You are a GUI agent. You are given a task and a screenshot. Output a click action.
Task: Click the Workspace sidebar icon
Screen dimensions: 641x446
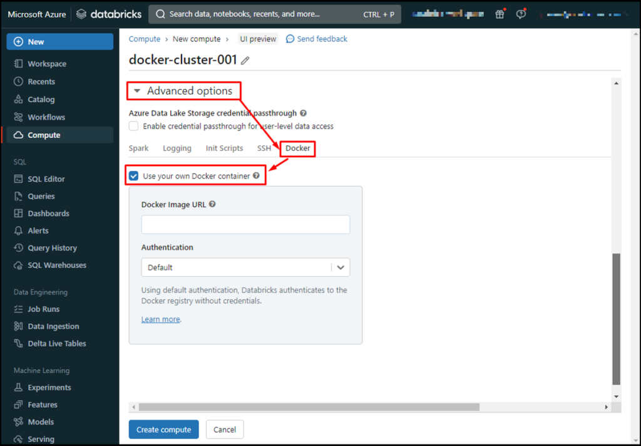[x=18, y=64]
